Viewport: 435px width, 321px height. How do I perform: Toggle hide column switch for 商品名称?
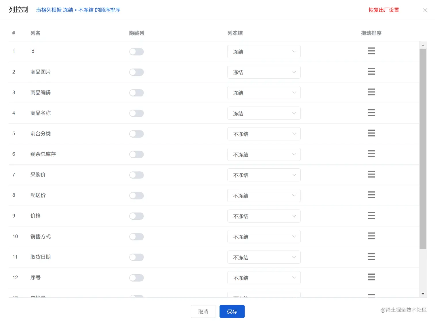click(136, 113)
